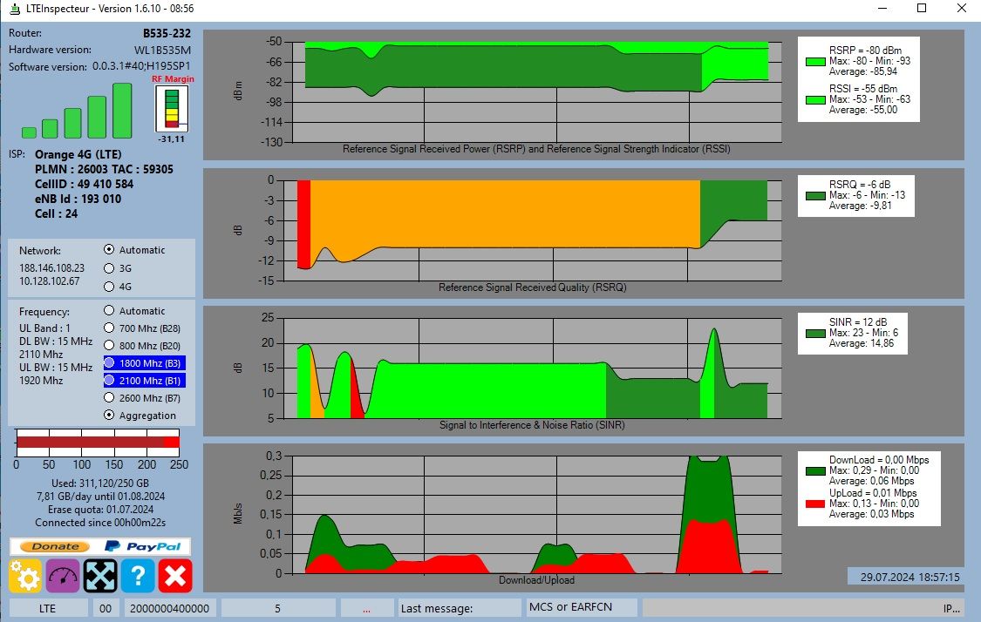Click the router model B535-232
This screenshot has height=622, width=981.
[167, 33]
